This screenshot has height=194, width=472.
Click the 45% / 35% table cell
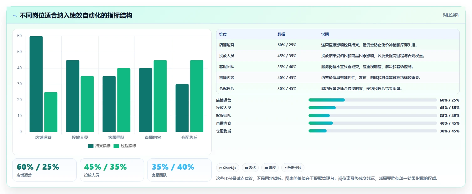(287, 56)
